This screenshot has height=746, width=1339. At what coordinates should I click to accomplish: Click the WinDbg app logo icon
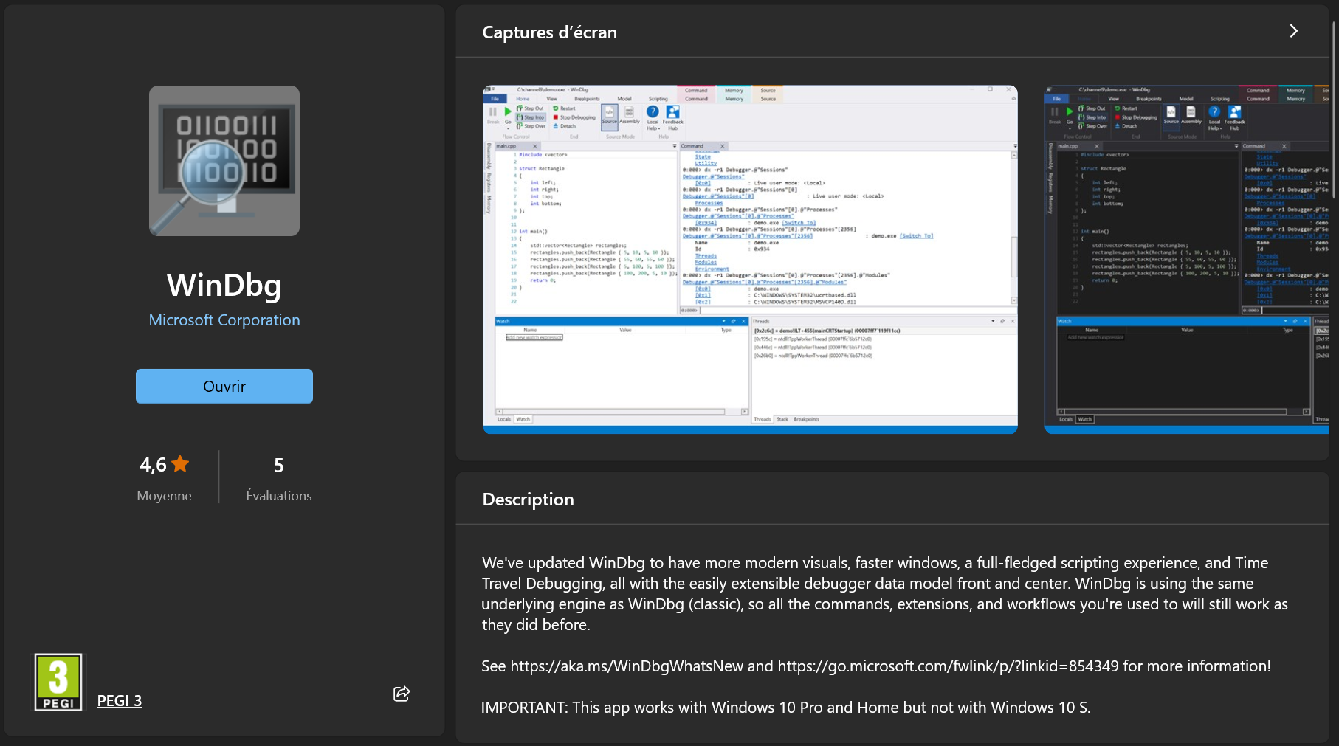pyautogui.click(x=224, y=161)
